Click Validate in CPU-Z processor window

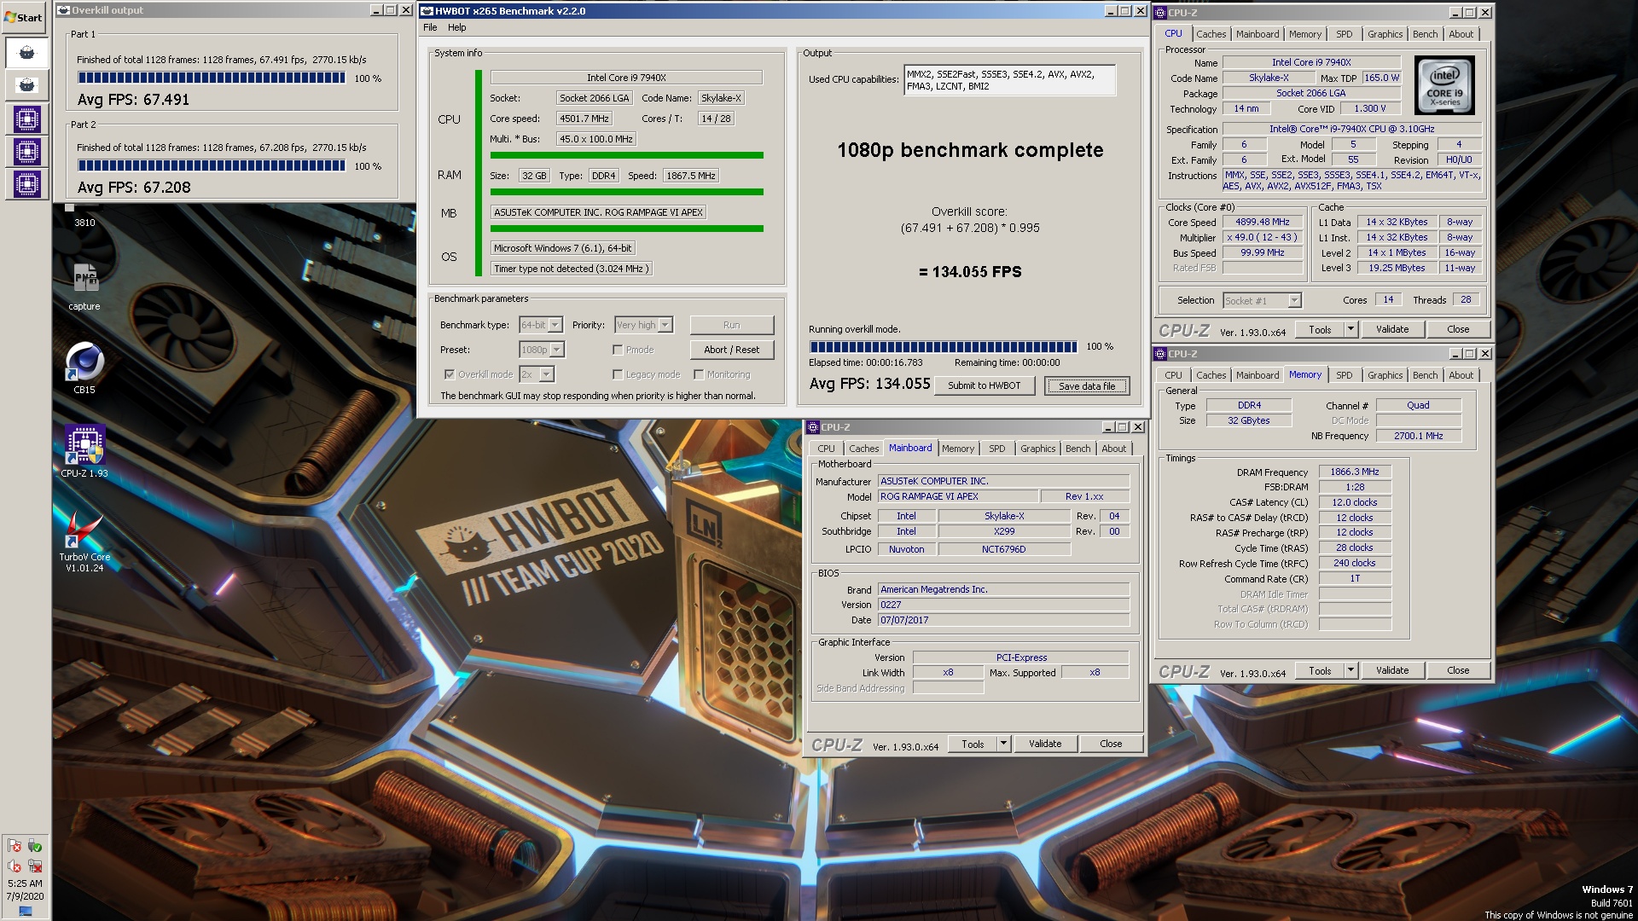pyautogui.click(x=1392, y=329)
